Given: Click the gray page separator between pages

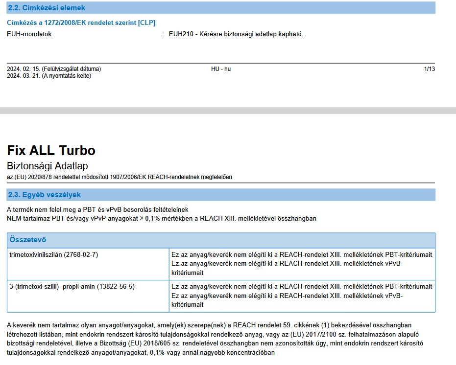Looking at the screenshot, I should 228,111.
